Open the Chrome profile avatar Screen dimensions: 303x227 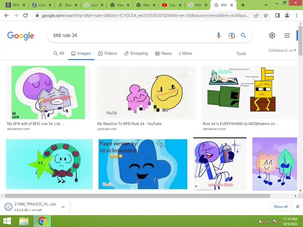click(x=287, y=15)
